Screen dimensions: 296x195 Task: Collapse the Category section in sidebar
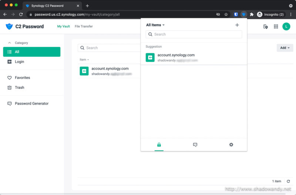10,43
